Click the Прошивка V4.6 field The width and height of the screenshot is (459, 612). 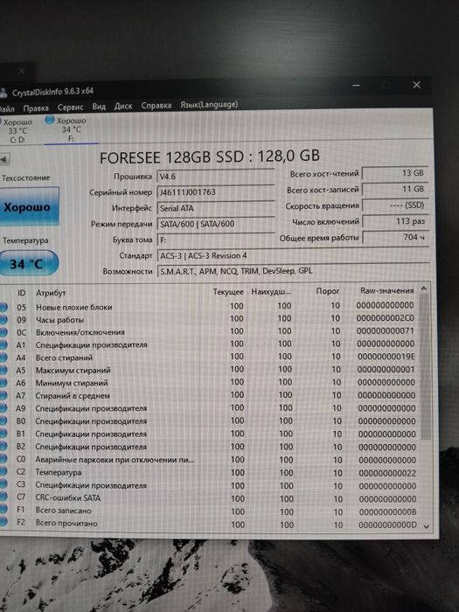point(216,177)
